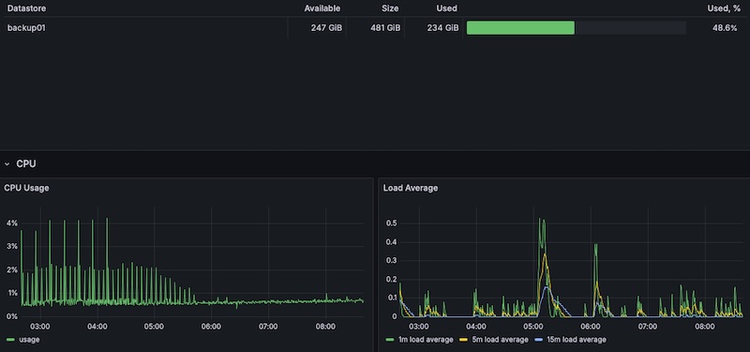Viewport: 750px width, 352px height.
Task: Select the backup01 datastore cell
Action: pyautogui.click(x=26, y=28)
